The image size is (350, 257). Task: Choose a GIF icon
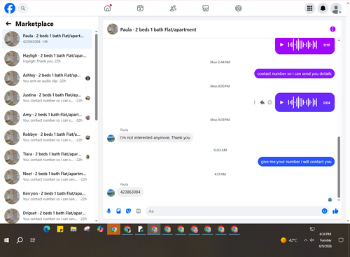(139, 211)
